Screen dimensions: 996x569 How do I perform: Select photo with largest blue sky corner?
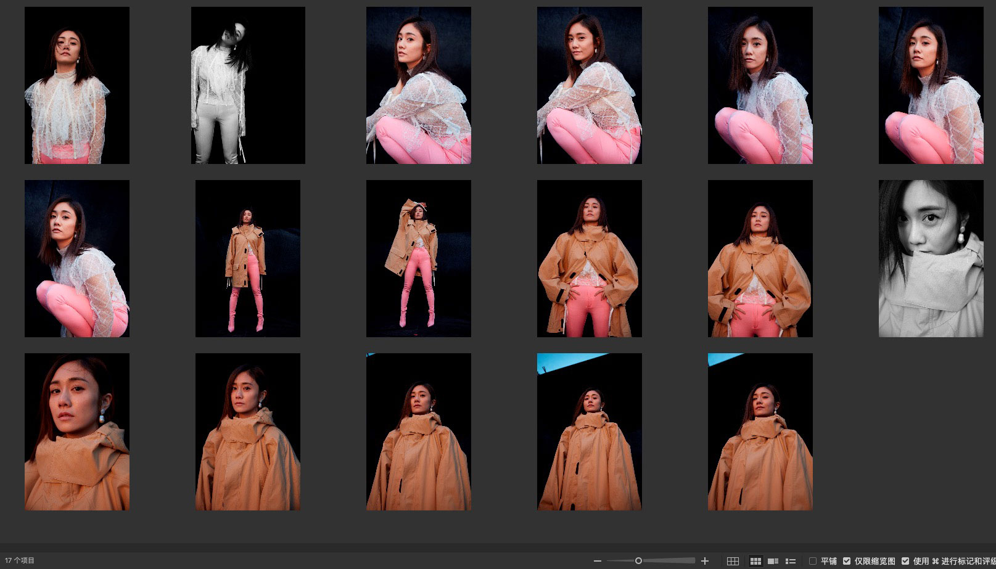(x=589, y=432)
